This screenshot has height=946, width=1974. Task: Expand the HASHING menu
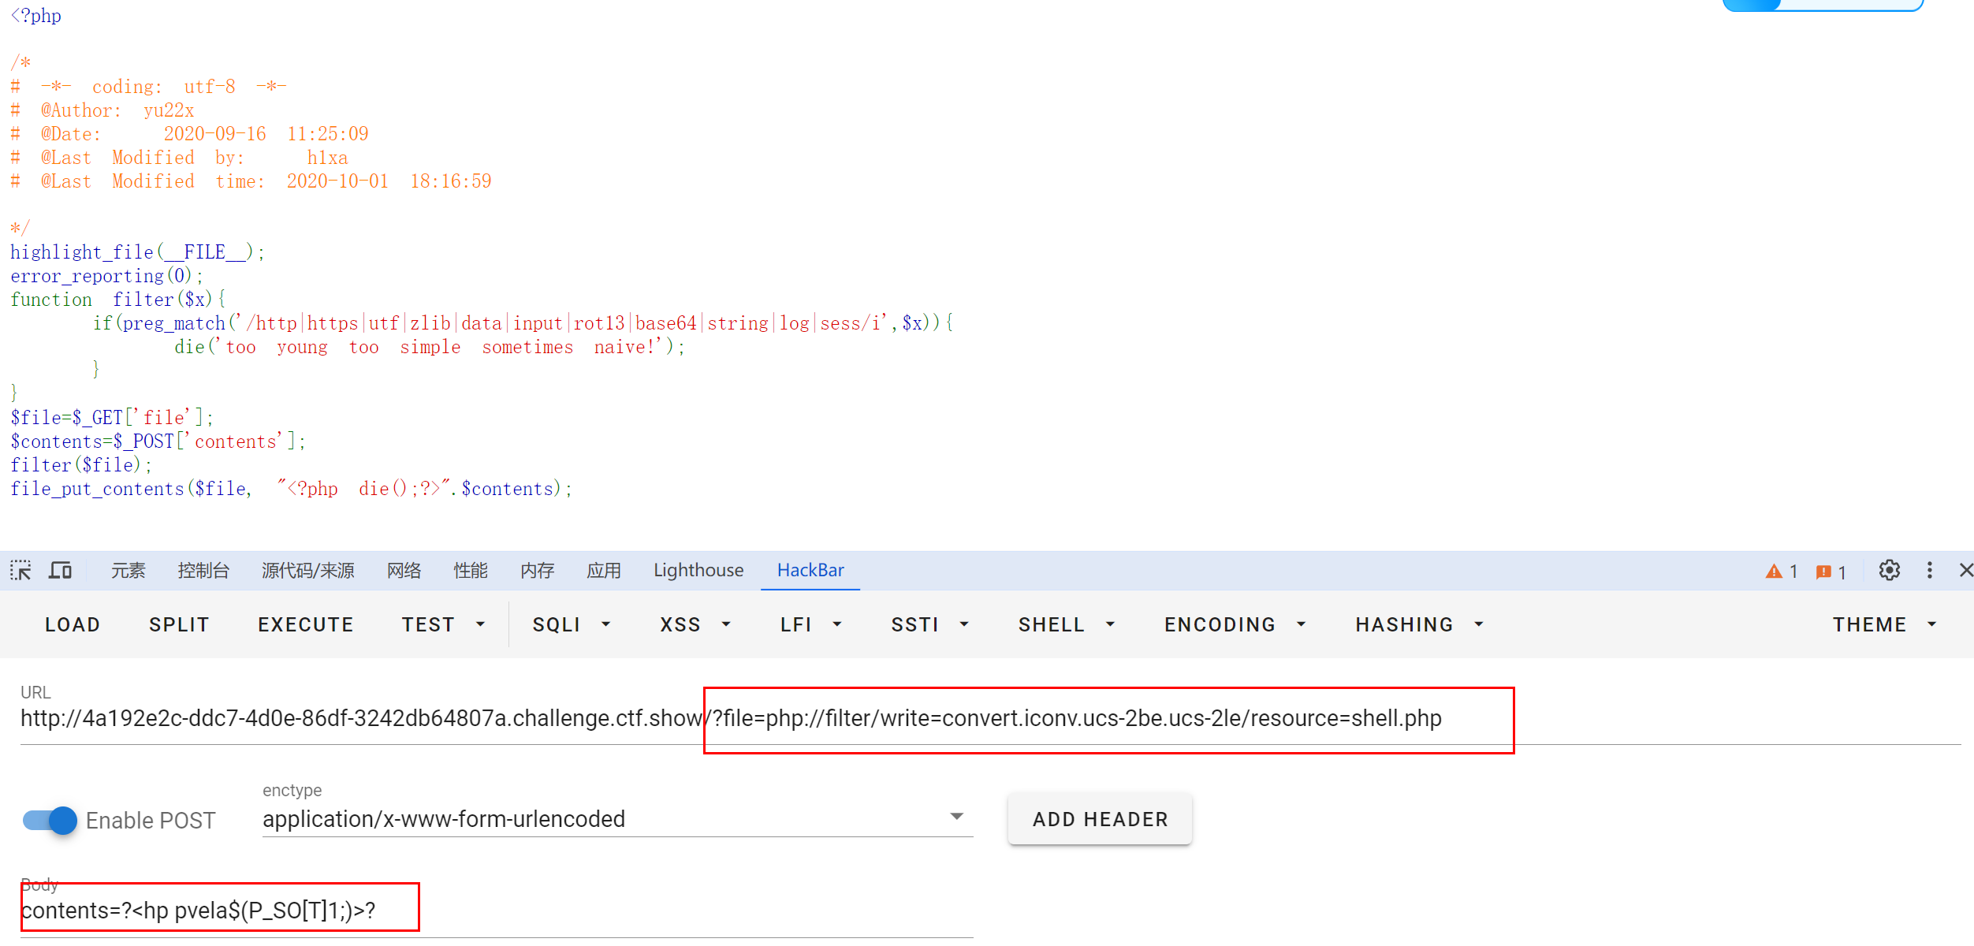pos(1420,624)
